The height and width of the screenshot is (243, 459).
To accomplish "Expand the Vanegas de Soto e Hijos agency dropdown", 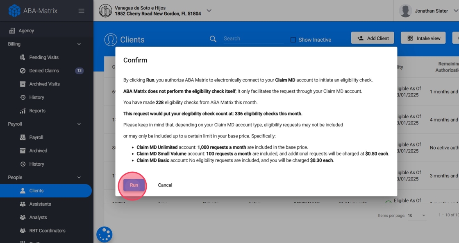I will pyautogui.click(x=209, y=11).
